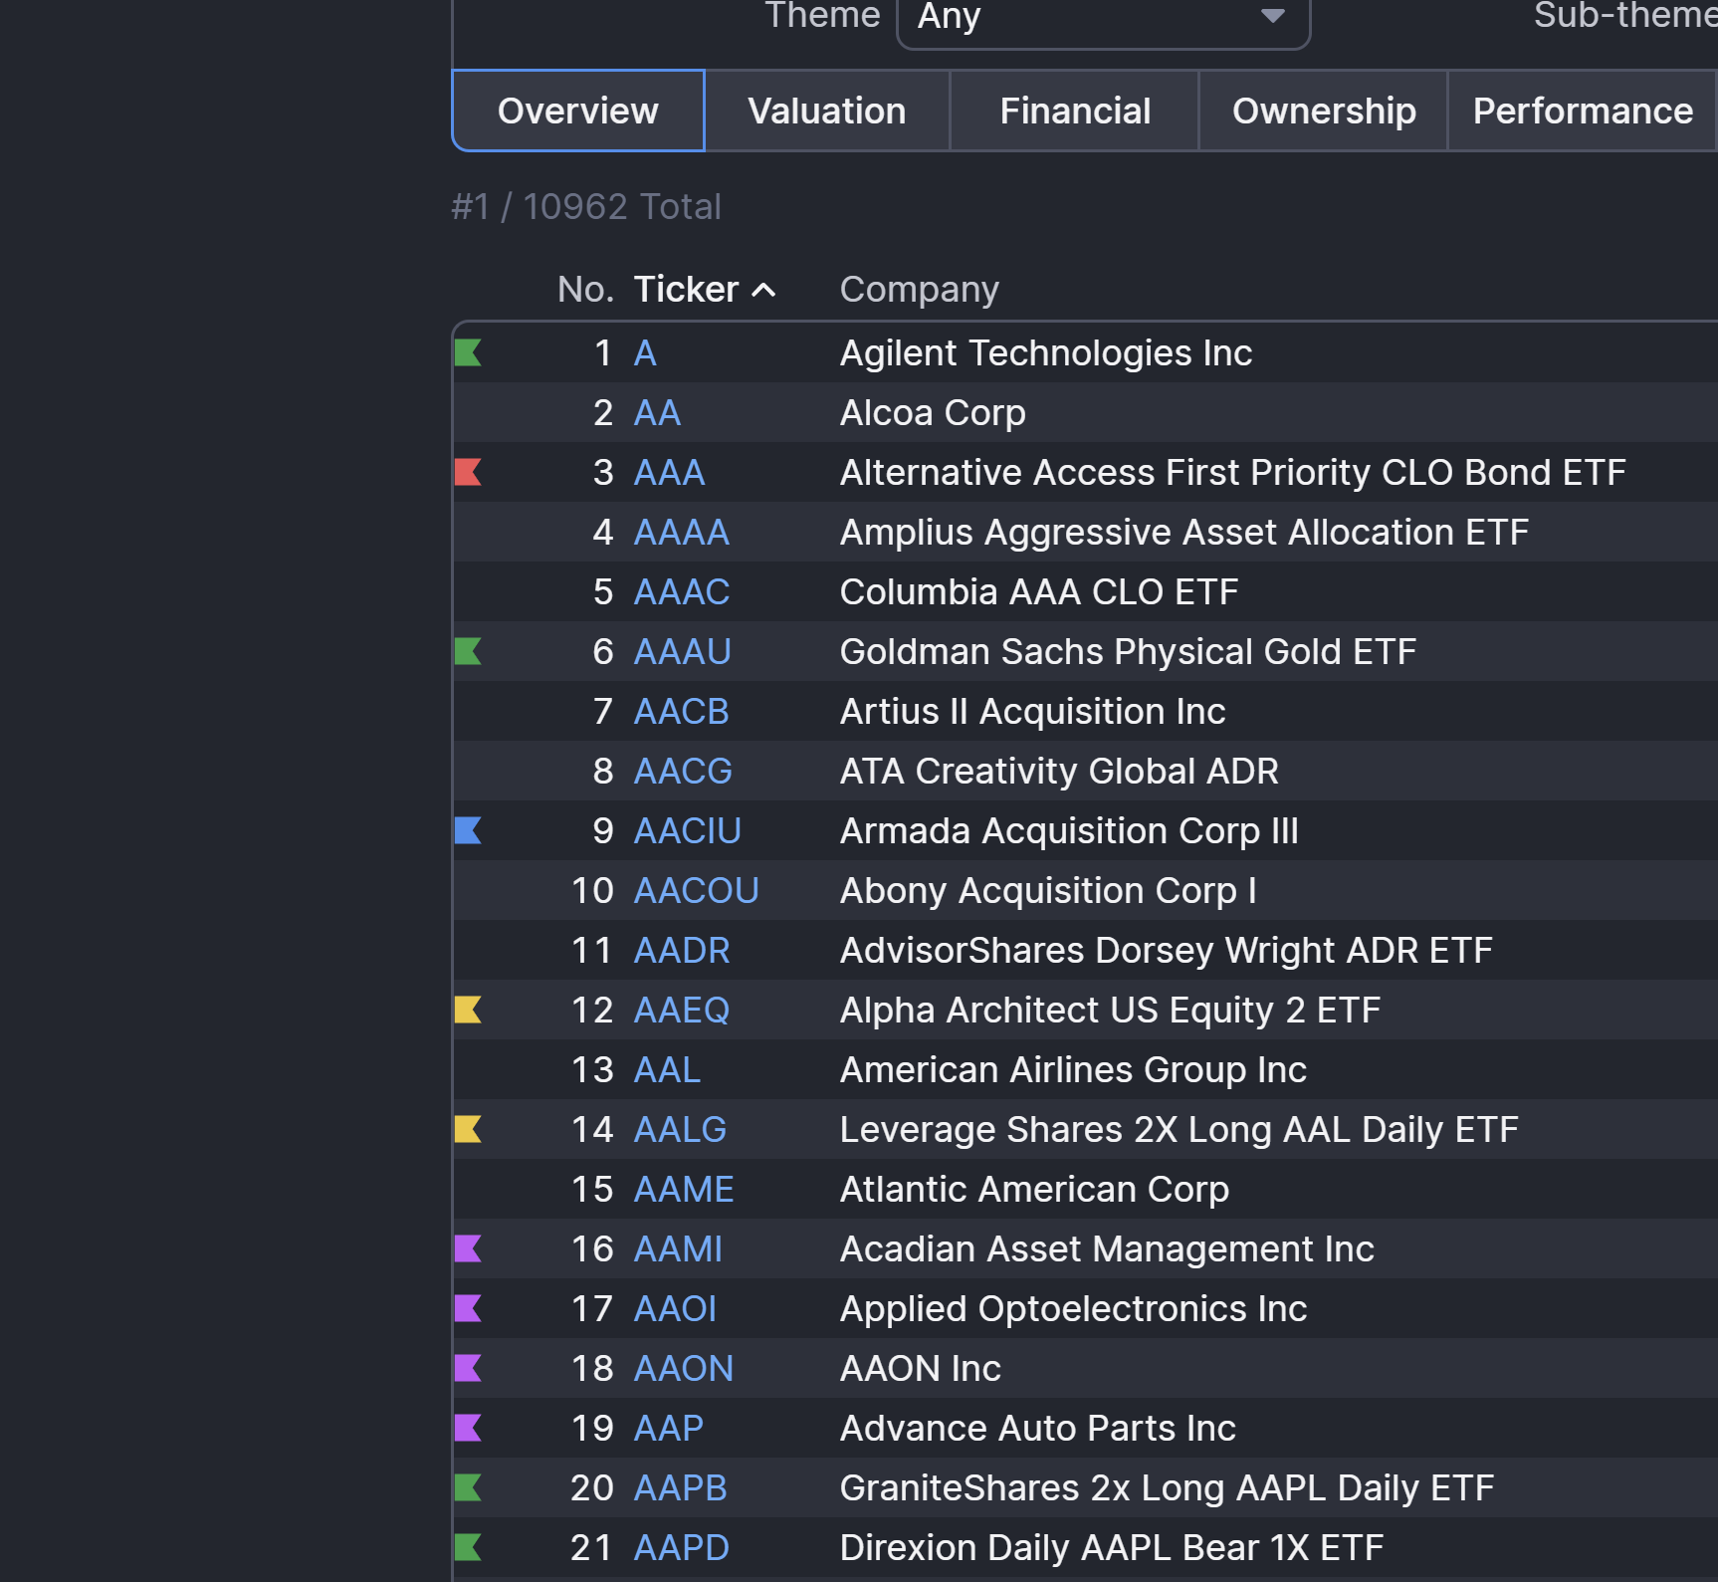Click the red flag on the AAA row
The width and height of the screenshot is (1718, 1582).
468,472
